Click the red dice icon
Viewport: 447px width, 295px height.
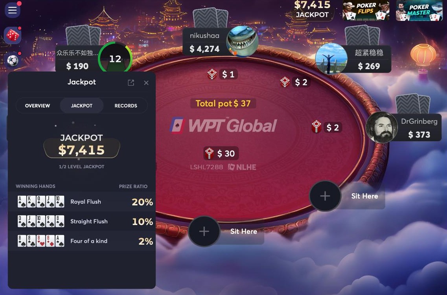click(x=13, y=36)
